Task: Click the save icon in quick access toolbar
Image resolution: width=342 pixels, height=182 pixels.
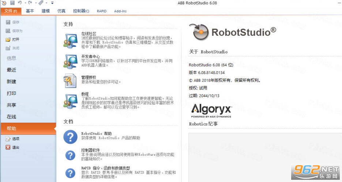Action: click(12, 3)
